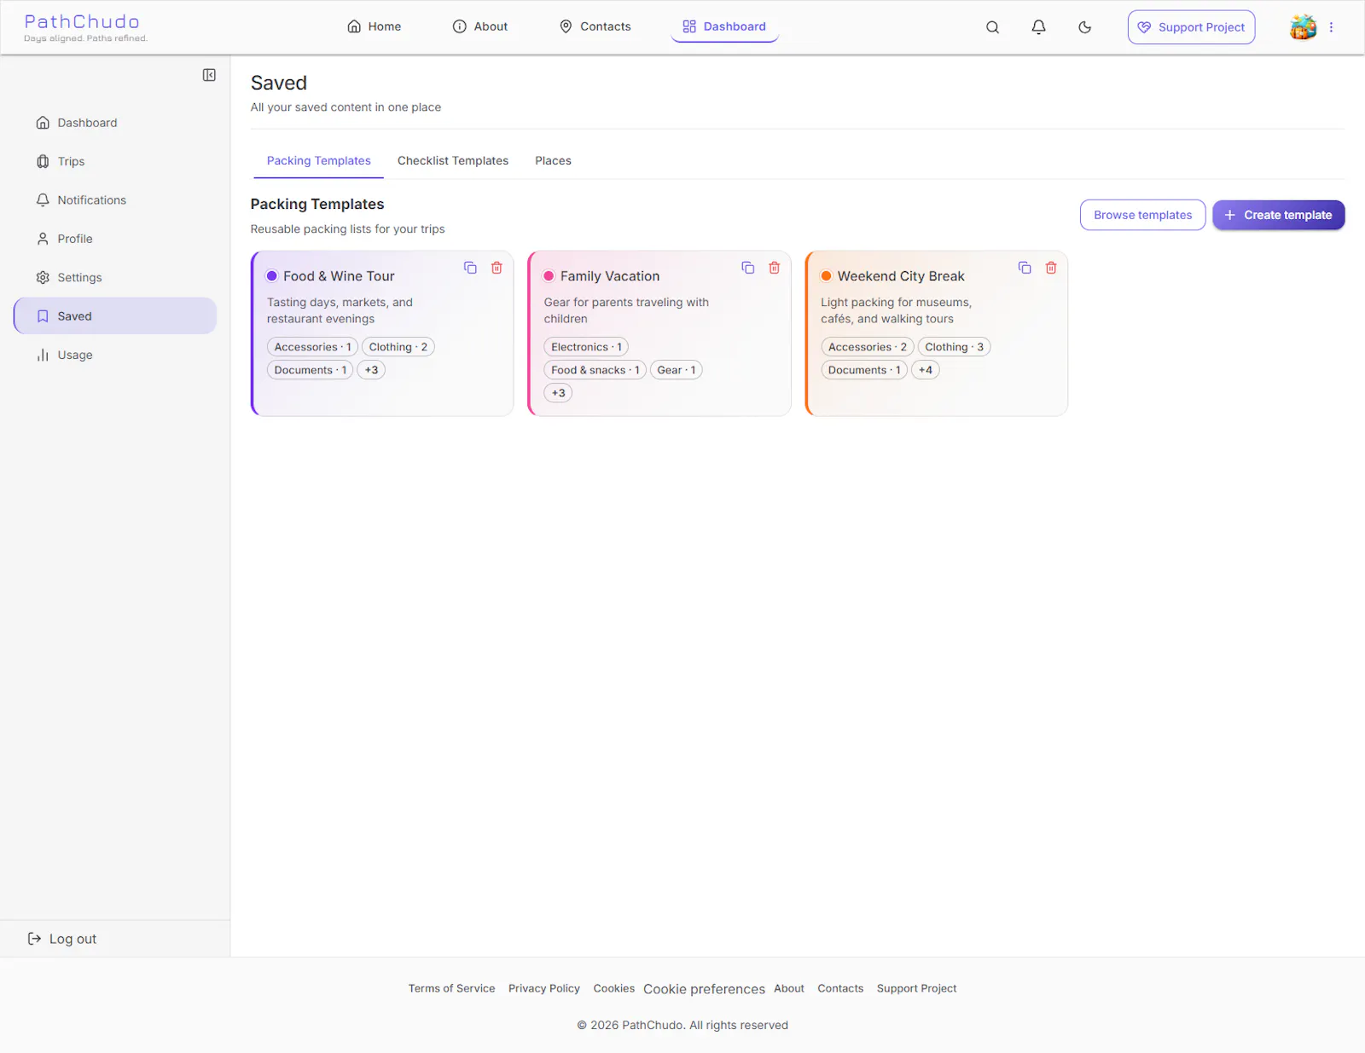1365x1053 pixels.
Task: Click the purple dot on Food & Wine Tour
Action: tap(272, 276)
